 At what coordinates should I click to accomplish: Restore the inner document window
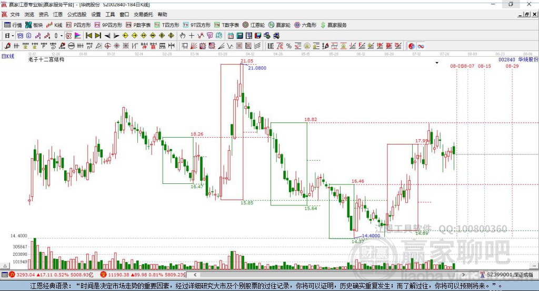point(526,14)
